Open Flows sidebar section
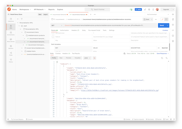Screen dimensions: 182x129 pos(11,54)
